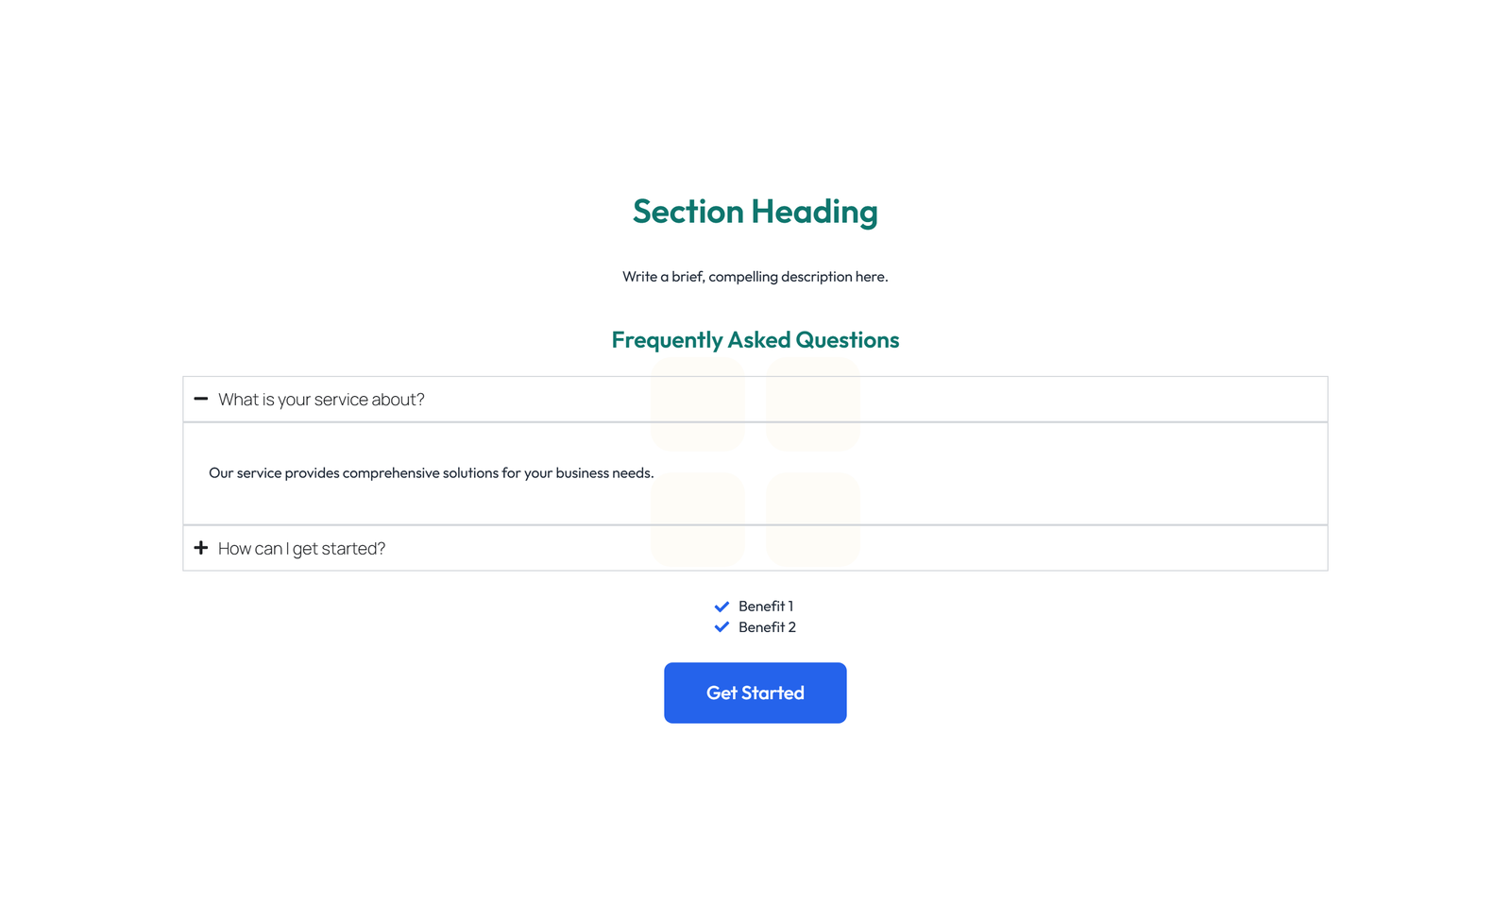Click the top-left decorative rounded square
1511x924 pixels.
(x=698, y=403)
